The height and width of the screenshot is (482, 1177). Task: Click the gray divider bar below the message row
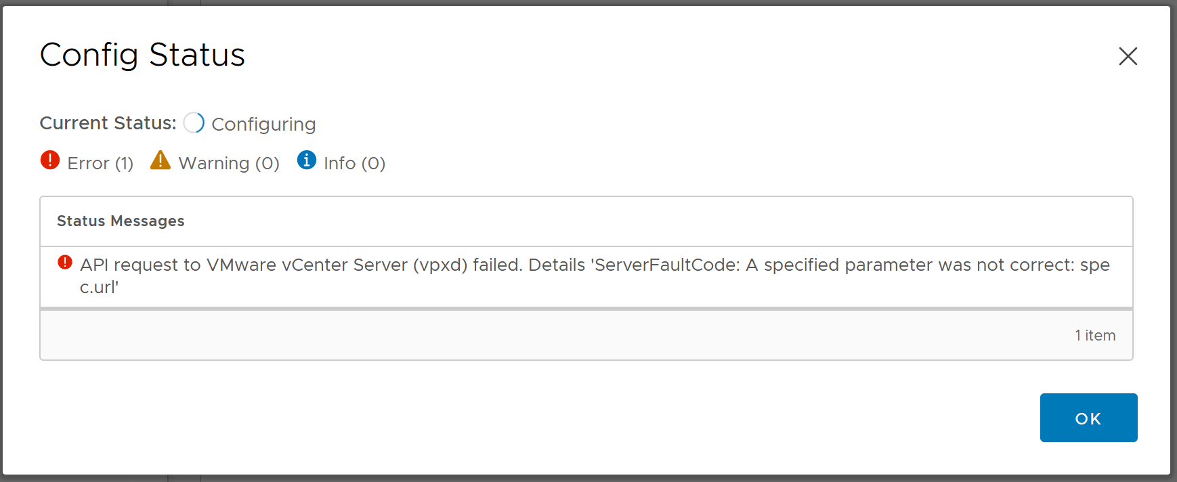[x=586, y=309]
